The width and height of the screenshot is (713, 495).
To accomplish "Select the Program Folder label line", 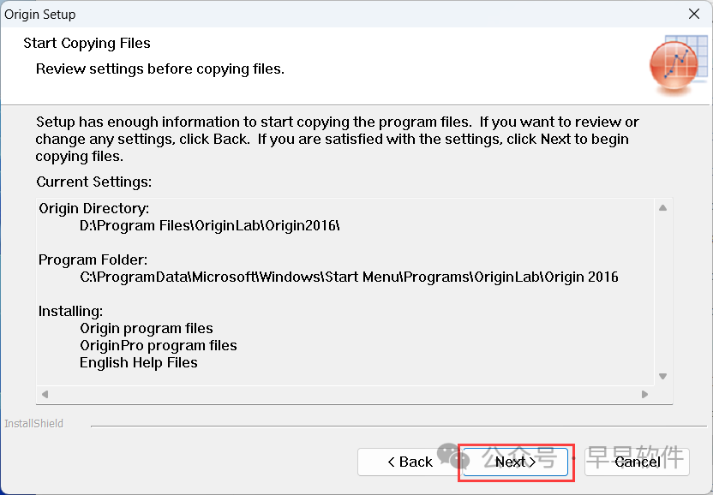I will click(x=93, y=259).
